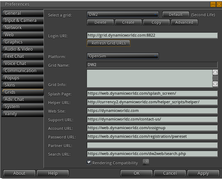Open Help from the bottom bar
This screenshot has height=179, width=222.
click(x=53, y=173)
